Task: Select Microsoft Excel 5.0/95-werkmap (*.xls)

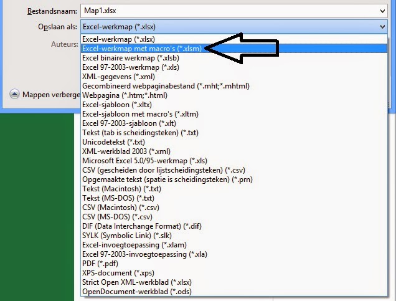Action: (x=234, y=161)
